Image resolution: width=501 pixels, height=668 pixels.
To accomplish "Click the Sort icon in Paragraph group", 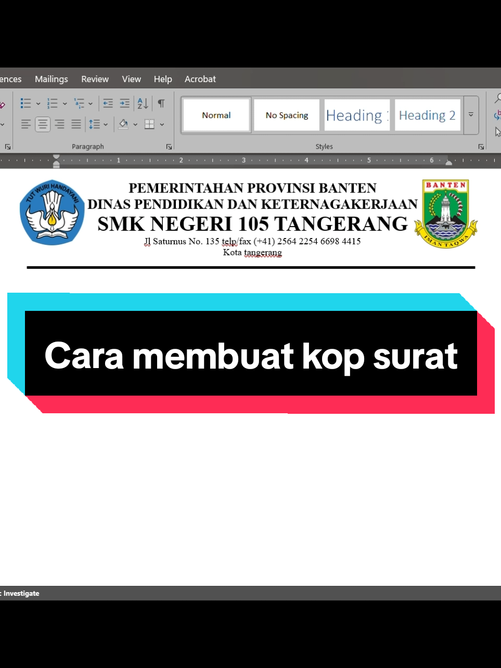I will (x=143, y=103).
